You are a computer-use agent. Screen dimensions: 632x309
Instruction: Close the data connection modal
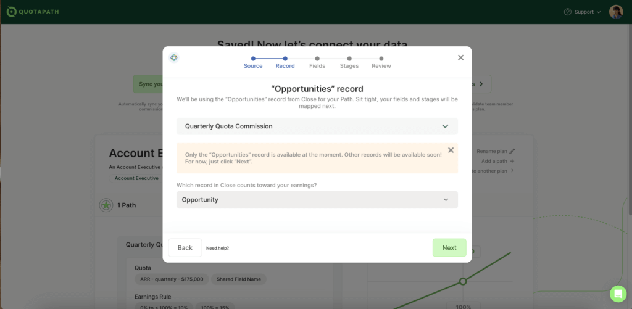[460, 57]
